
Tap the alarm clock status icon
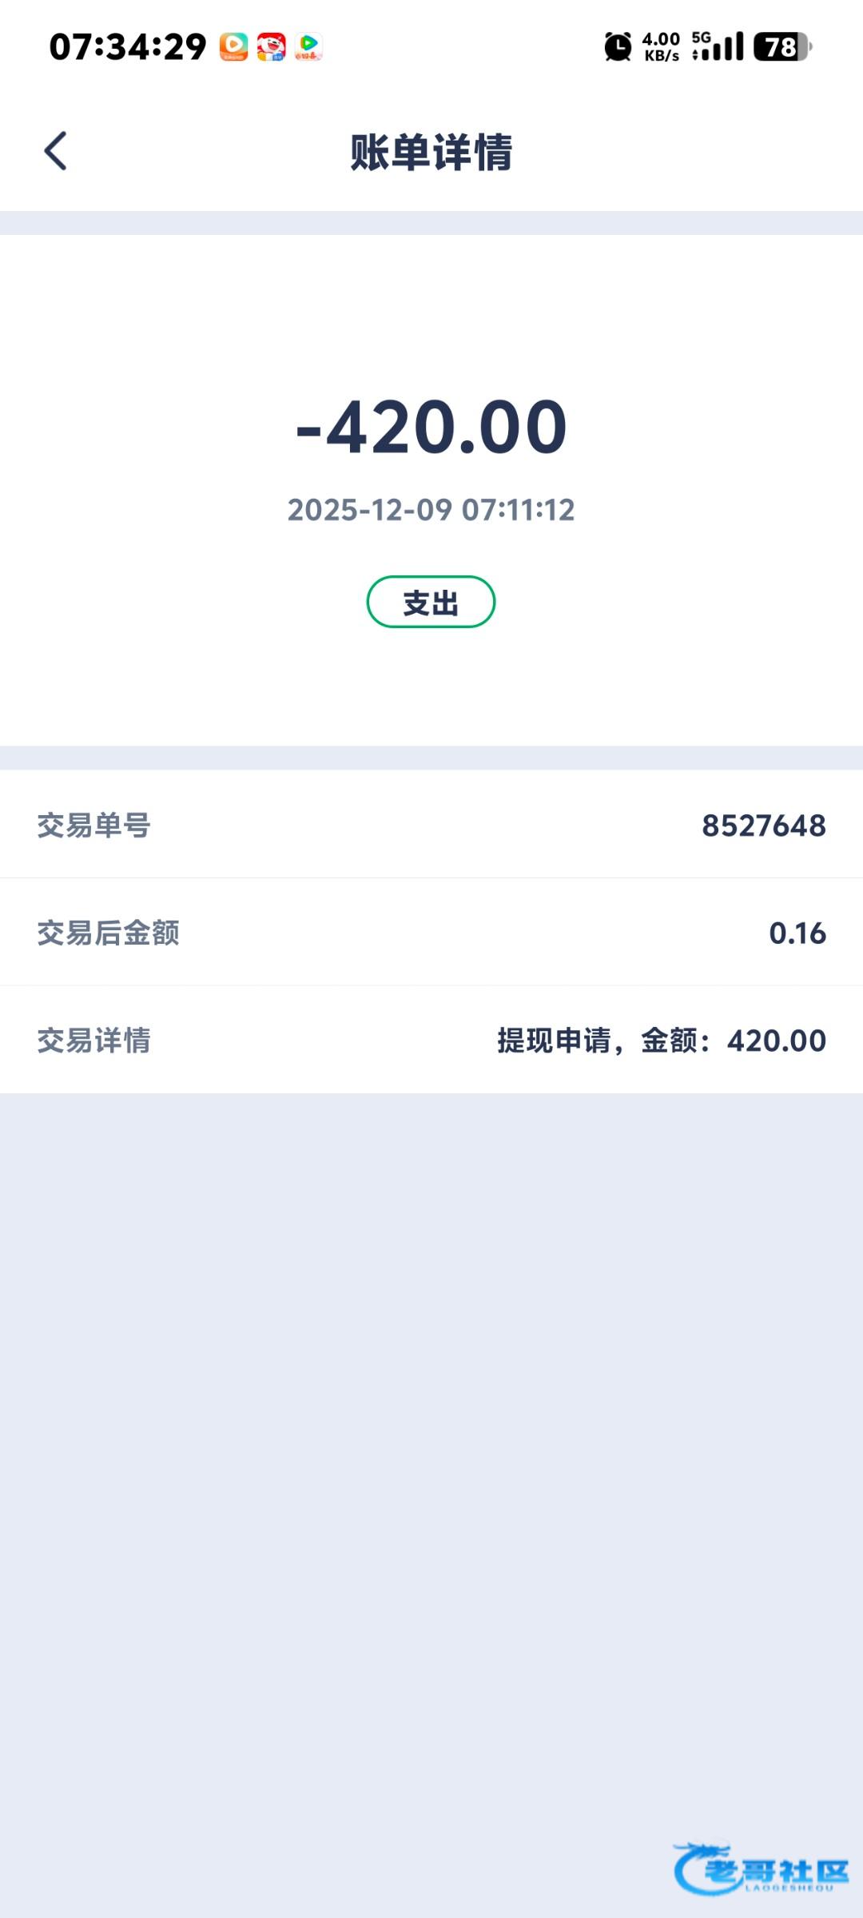tap(617, 47)
